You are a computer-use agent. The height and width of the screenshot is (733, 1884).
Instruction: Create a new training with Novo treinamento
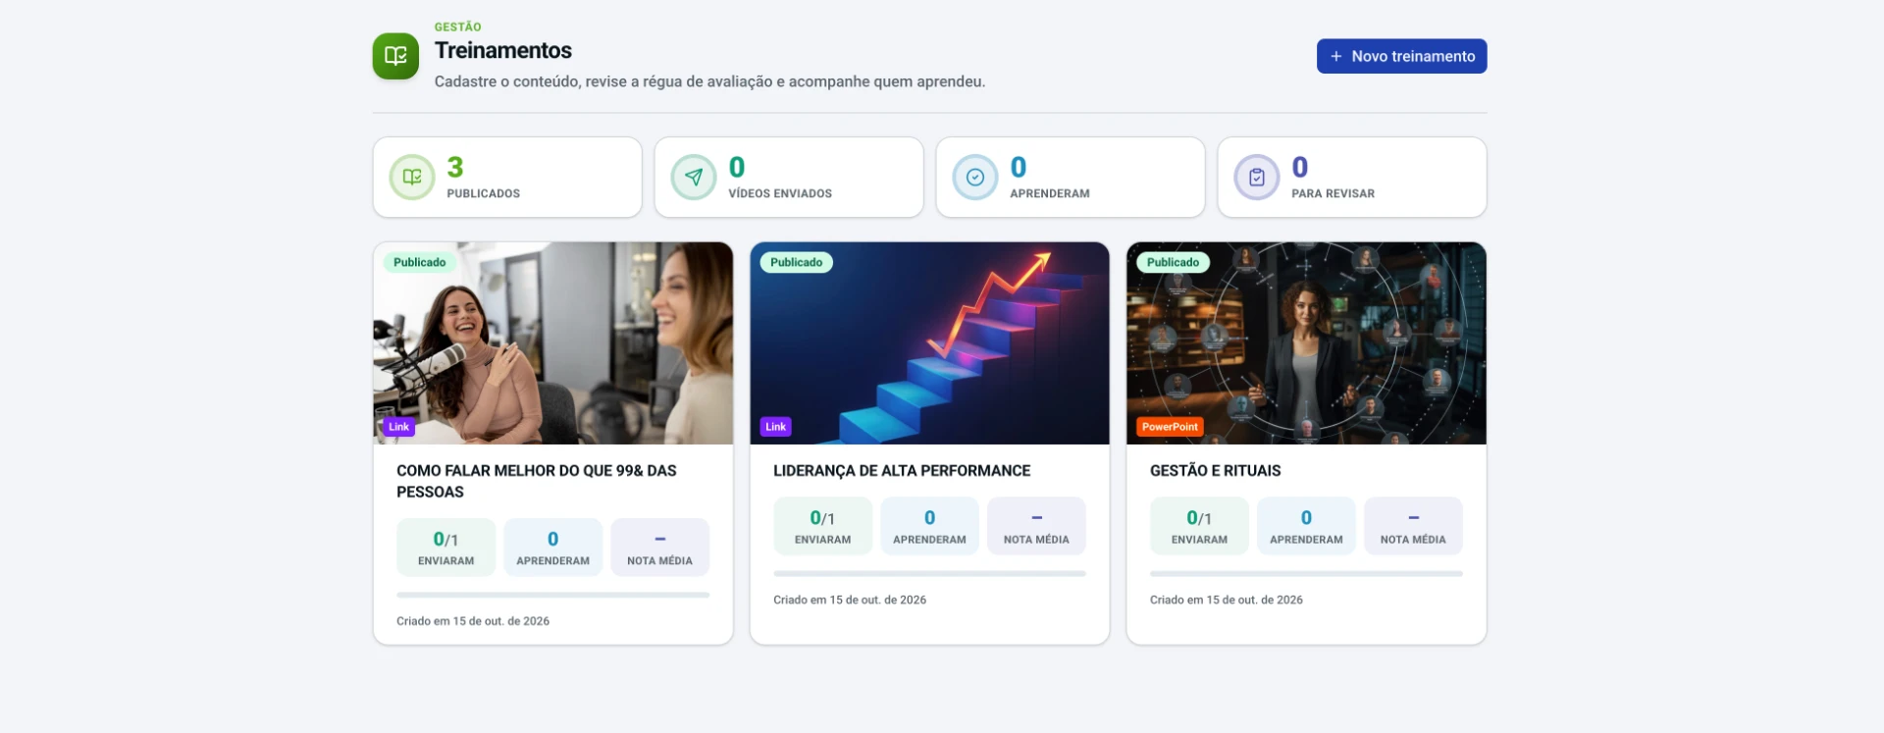(x=1401, y=56)
